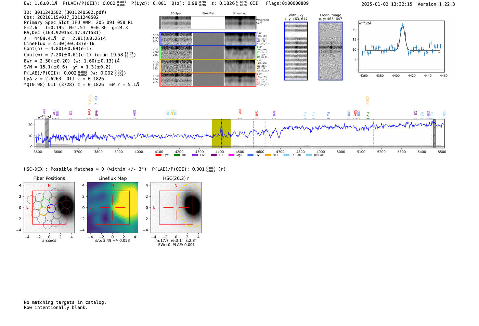
Task: Click the green Hγ line label above spectrum
Action: [368, 115]
